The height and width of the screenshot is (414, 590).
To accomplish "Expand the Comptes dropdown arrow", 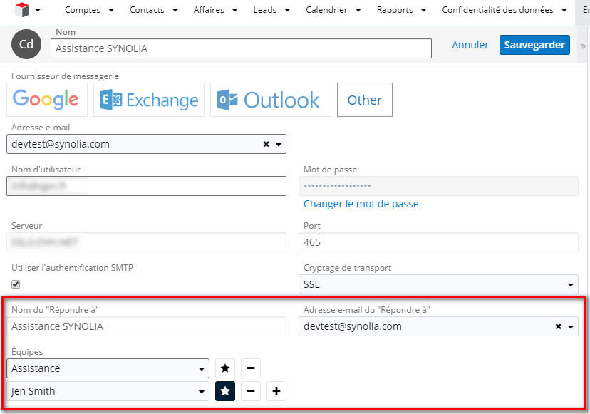I will click(111, 10).
